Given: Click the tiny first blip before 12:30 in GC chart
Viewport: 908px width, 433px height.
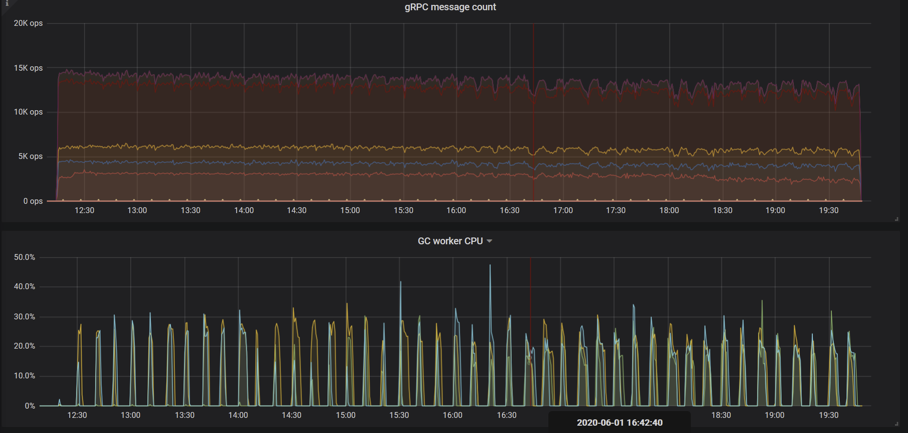Looking at the screenshot, I should 60,401.
